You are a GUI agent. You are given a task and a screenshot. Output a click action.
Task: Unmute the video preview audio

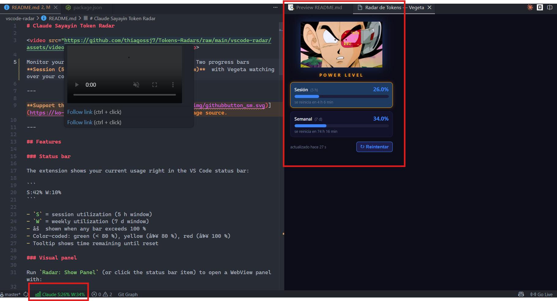(136, 85)
